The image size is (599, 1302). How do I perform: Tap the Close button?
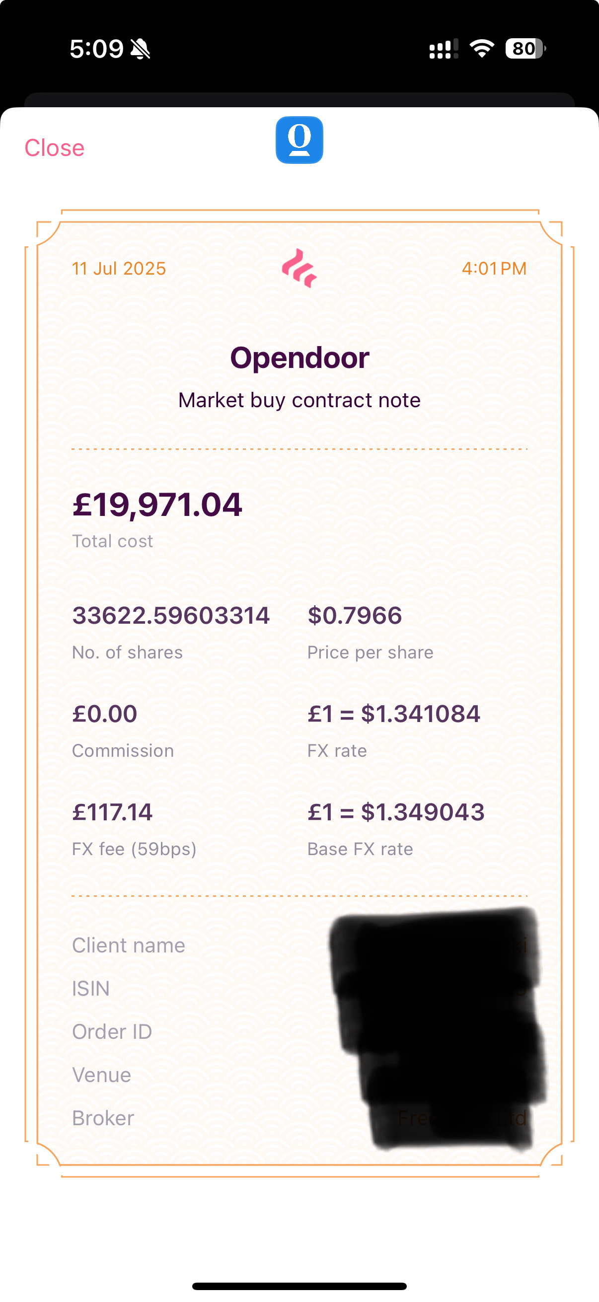[x=55, y=148]
